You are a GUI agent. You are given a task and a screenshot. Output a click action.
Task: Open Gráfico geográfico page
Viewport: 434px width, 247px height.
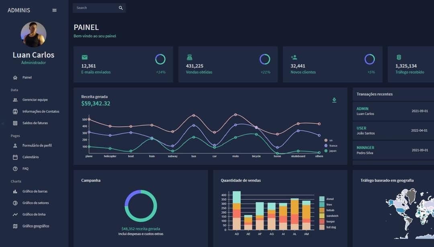point(36,226)
